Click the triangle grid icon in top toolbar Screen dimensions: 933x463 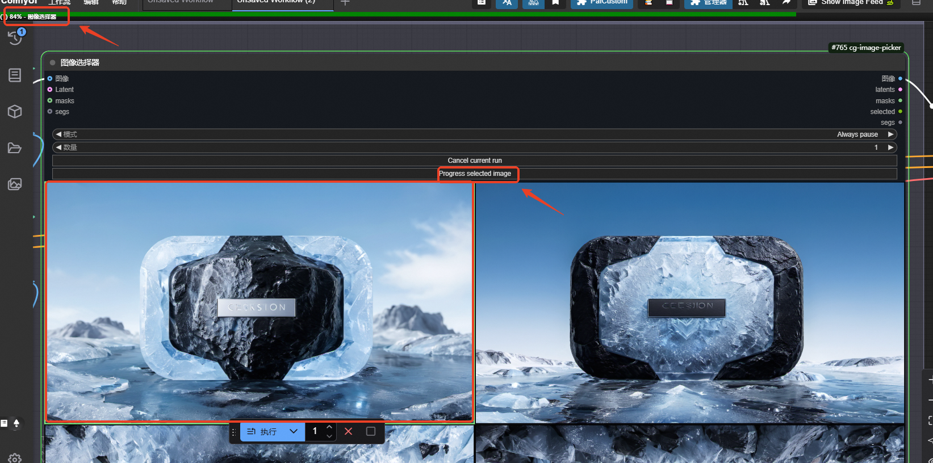coord(533,3)
